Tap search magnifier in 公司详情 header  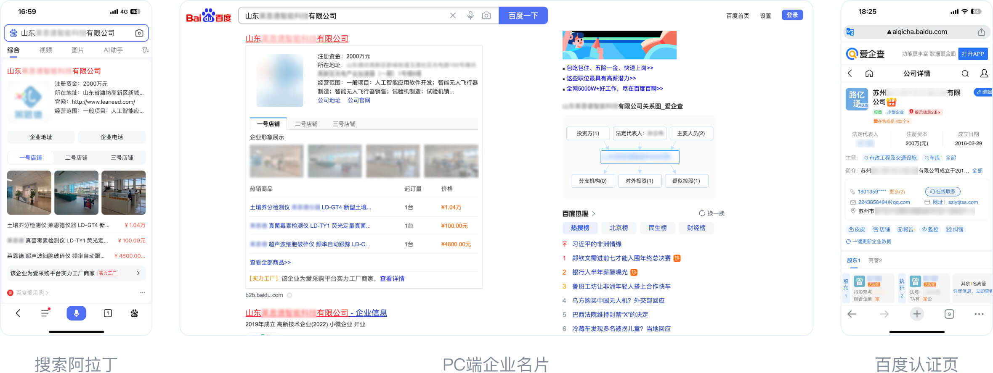(965, 74)
